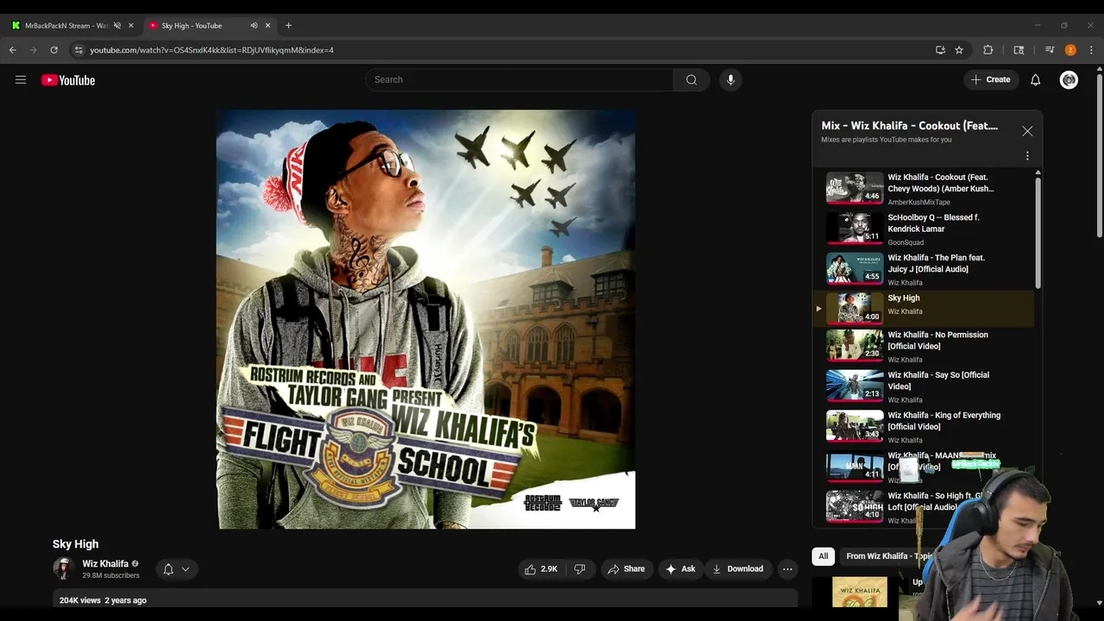Click the playlist panel scrollbar
Viewport: 1104px width, 621px height.
tap(1038, 233)
